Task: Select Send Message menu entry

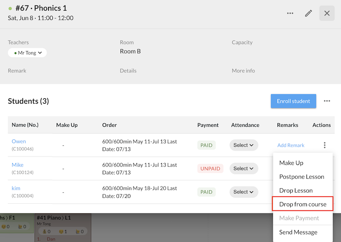Action: (298, 232)
